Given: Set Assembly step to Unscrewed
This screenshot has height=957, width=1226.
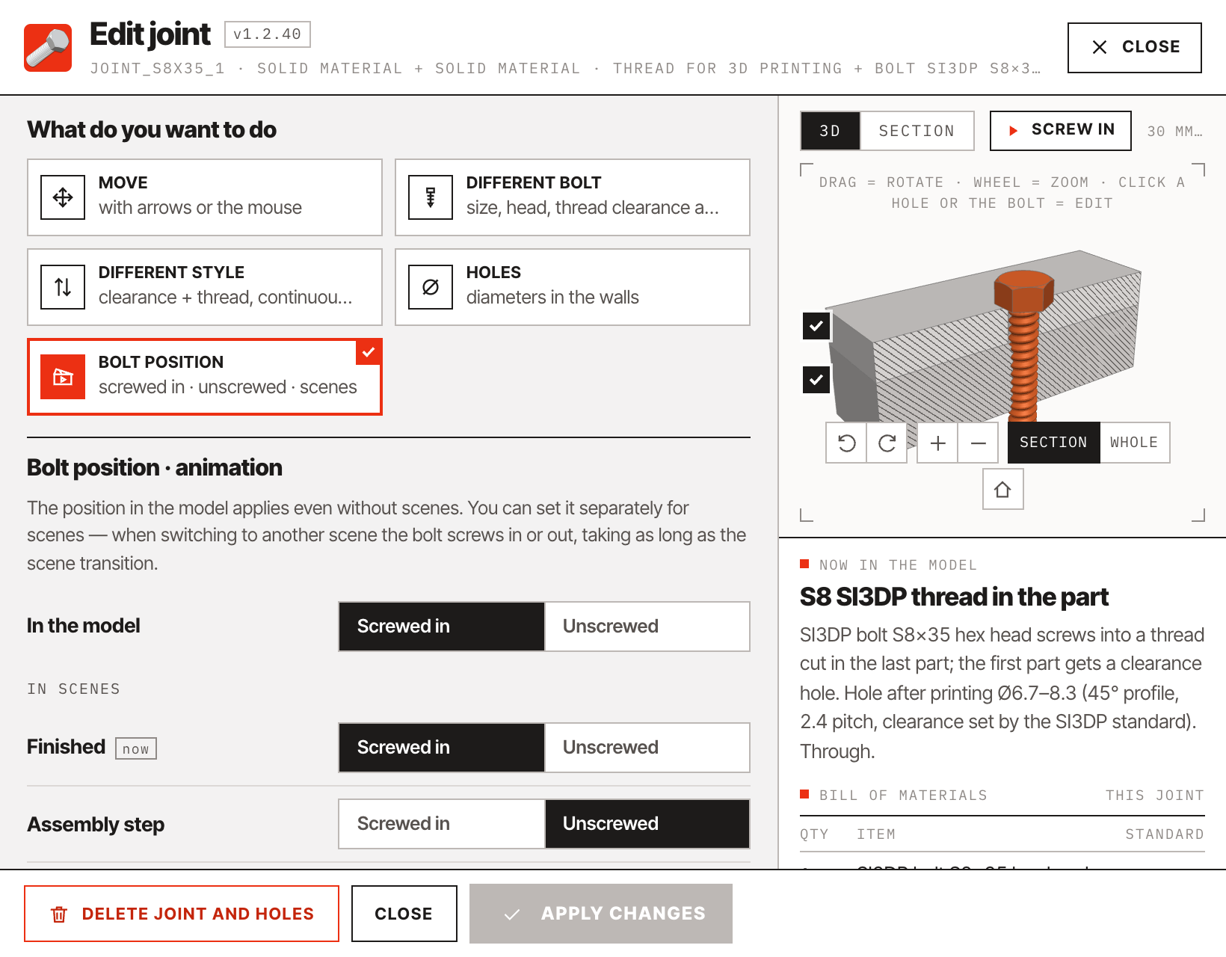Looking at the screenshot, I should click(x=647, y=824).
